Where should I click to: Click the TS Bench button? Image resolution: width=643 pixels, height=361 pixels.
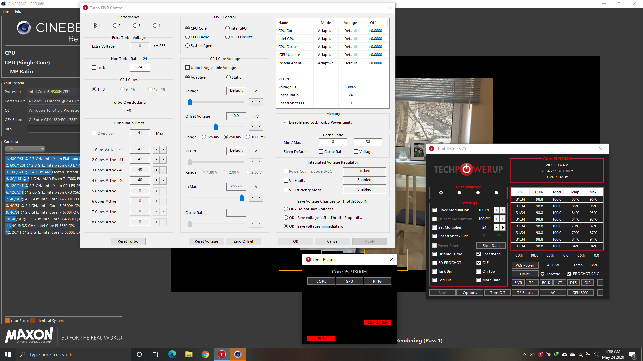pyautogui.click(x=525, y=293)
